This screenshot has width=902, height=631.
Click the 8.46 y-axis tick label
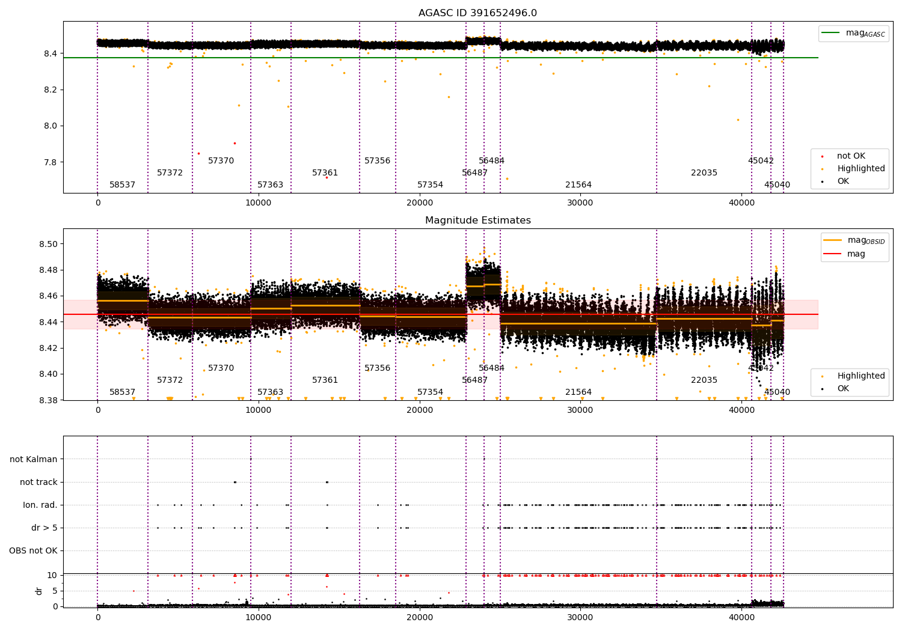[48, 296]
